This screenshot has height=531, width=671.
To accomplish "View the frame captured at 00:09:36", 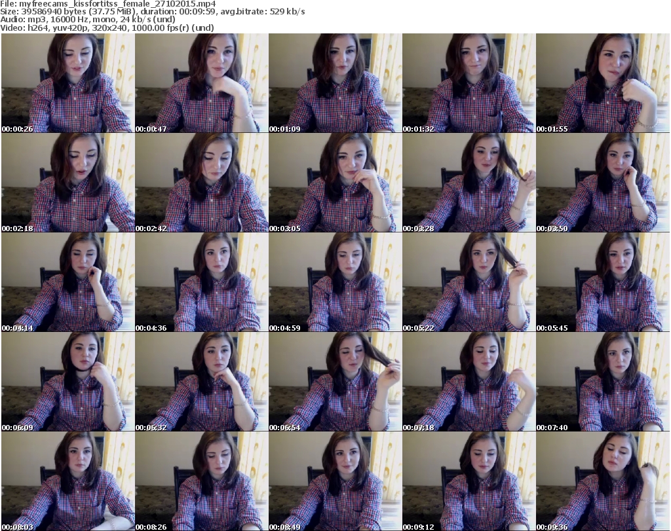I will coord(603,481).
